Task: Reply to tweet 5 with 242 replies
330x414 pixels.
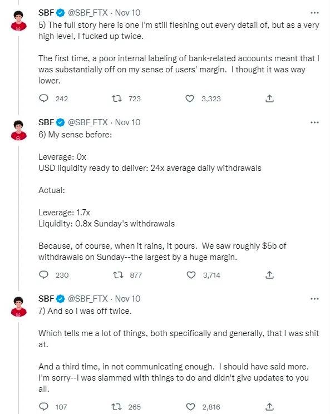Action: coord(44,98)
